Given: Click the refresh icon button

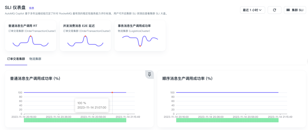Looking at the screenshot, I should click(x=274, y=10).
